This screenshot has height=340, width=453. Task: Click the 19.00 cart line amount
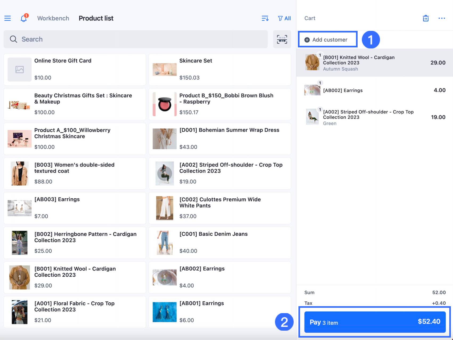[438, 117]
